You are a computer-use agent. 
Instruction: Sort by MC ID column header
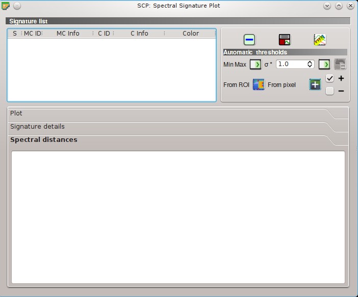32,34
